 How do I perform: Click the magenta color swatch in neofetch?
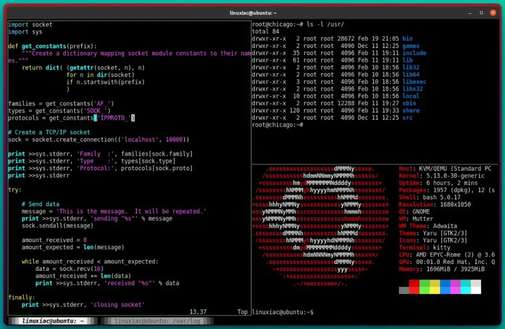point(455,287)
